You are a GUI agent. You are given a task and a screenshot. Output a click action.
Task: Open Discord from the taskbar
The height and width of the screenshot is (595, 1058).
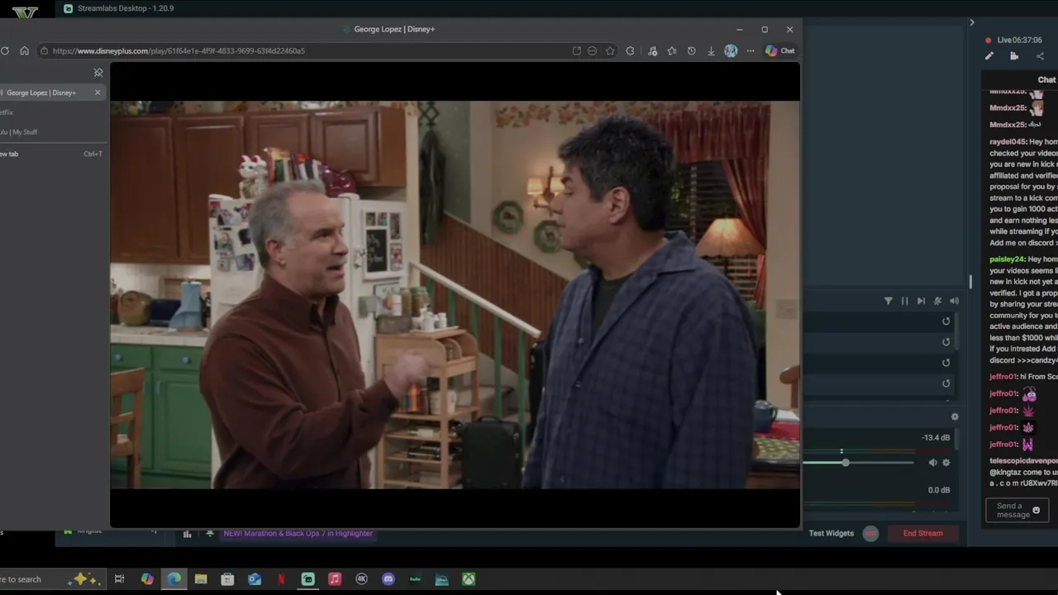[x=388, y=579]
